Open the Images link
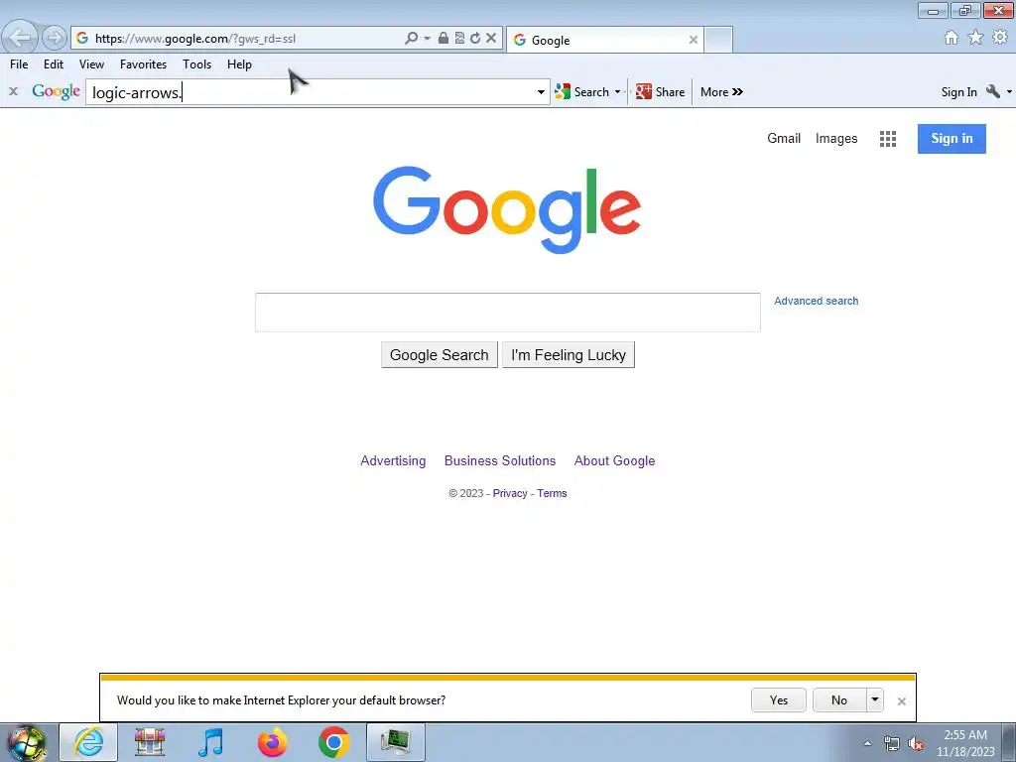 pyautogui.click(x=836, y=138)
